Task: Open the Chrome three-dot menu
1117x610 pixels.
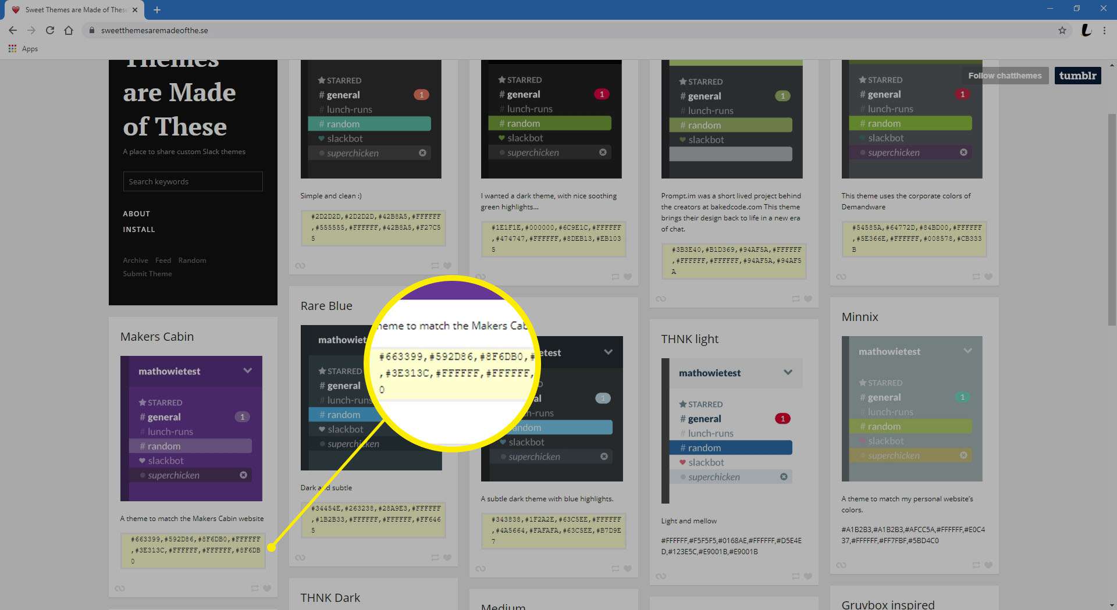Action: [x=1104, y=30]
